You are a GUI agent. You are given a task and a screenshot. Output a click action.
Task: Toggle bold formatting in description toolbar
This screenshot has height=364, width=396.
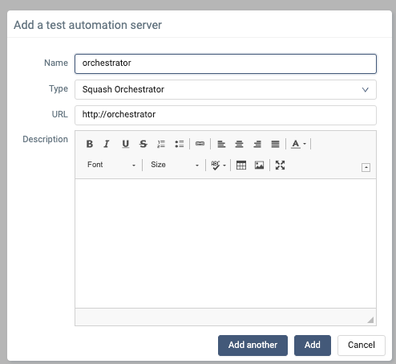click(x=90, y=144)
